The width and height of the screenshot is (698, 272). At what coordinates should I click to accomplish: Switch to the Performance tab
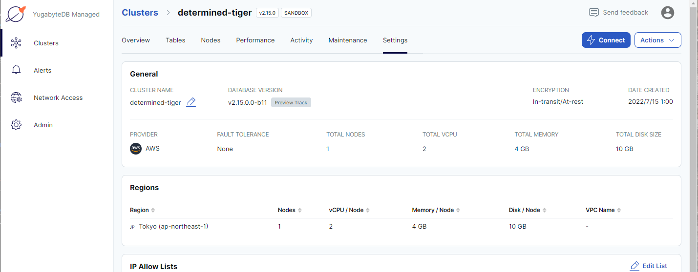pos(255,40)
